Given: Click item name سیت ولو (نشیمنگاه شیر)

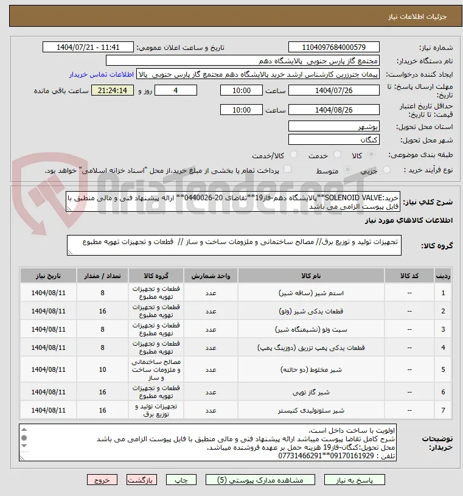Looking at the screenshot, I should 311,330.
